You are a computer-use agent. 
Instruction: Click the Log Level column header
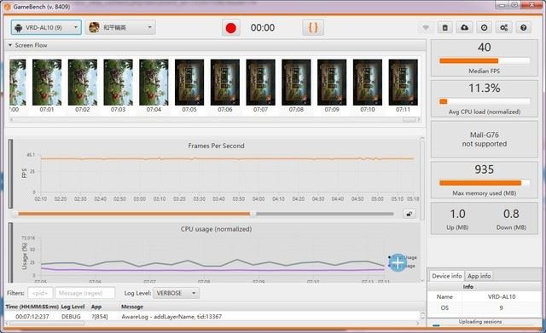(73, 307)
